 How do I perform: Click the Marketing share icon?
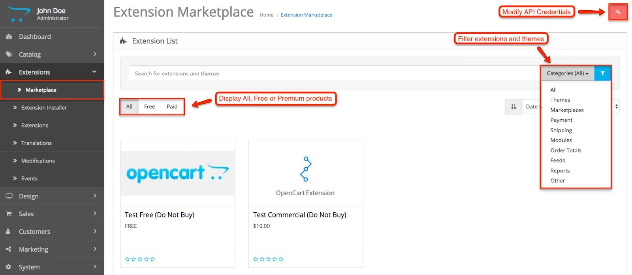coord(9,249)
